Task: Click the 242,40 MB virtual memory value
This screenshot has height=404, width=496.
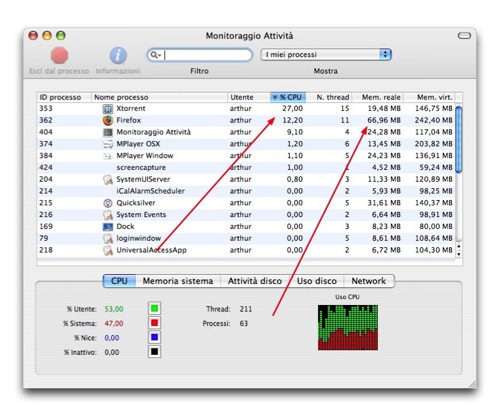Action: point(434,120)
